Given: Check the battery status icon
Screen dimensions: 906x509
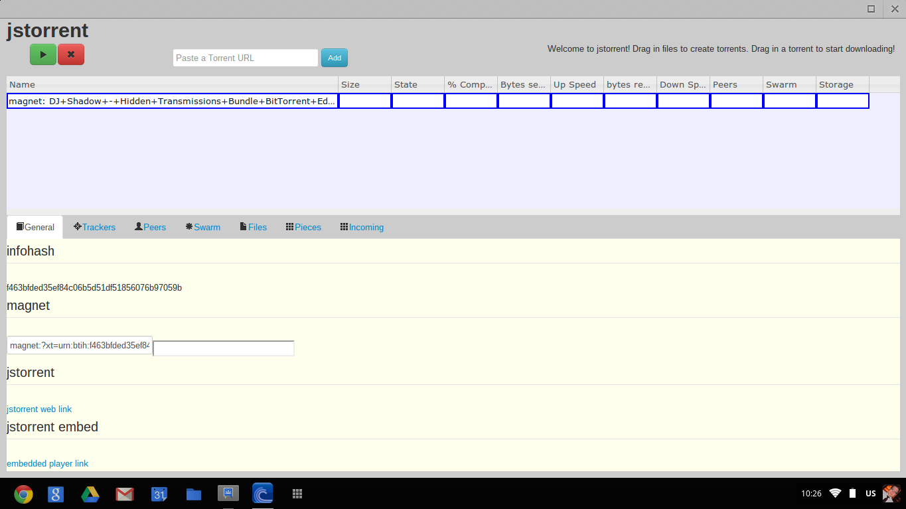Looking at the screenshot, I should tap(852, 493).
